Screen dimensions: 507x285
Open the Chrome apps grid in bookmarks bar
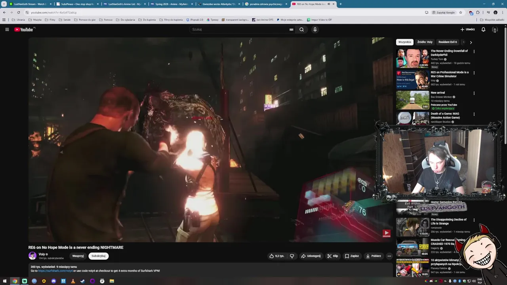coord(4,19)
